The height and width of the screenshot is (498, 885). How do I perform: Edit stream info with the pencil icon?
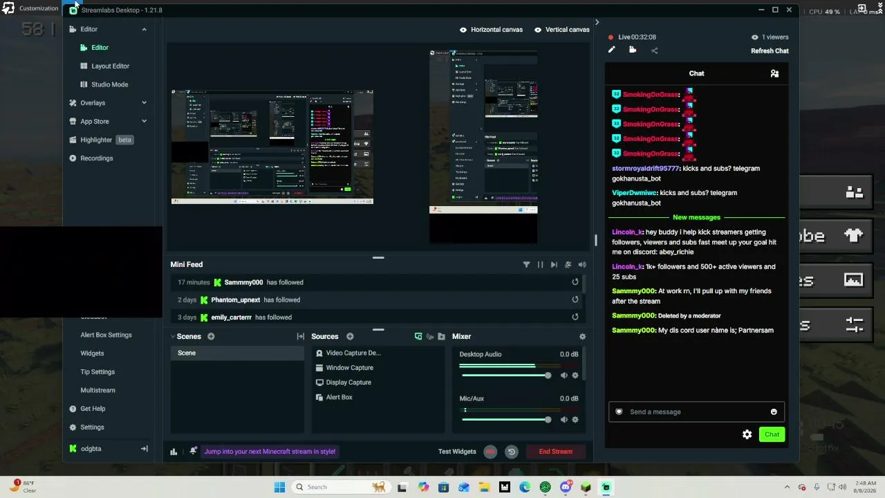[x=611, y=50]
